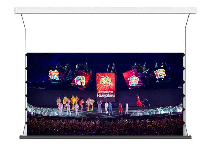The image size is (211, 149).
Task: Click the '州' character panel
Action: point(81,79)
